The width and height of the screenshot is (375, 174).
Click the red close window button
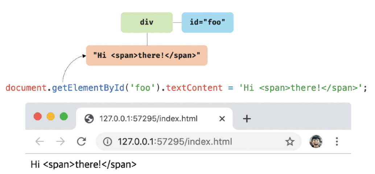click(37, 117)
